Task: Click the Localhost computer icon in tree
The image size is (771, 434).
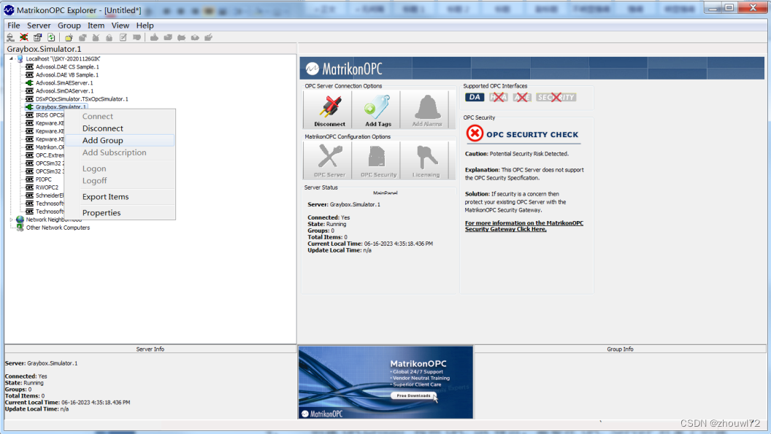Action: click(x=20, y=58)
